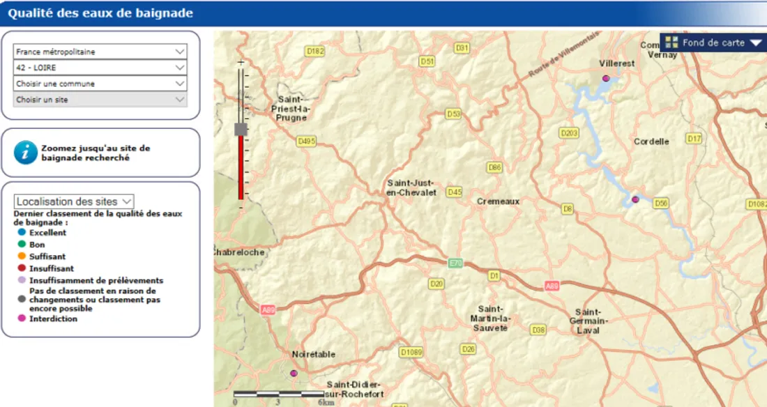This screenshot has height=407, width=767.
Task: Click the blue Excellent legend dot
Action: pyautogui.click(x=22, y=233)
